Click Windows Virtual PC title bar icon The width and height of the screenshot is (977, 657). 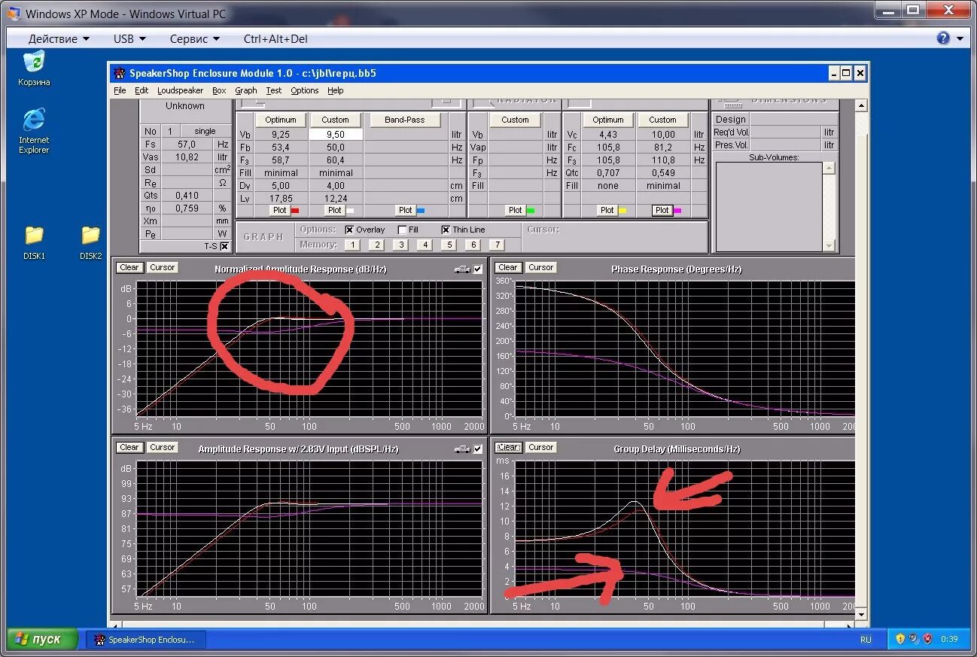coord(14,14)
